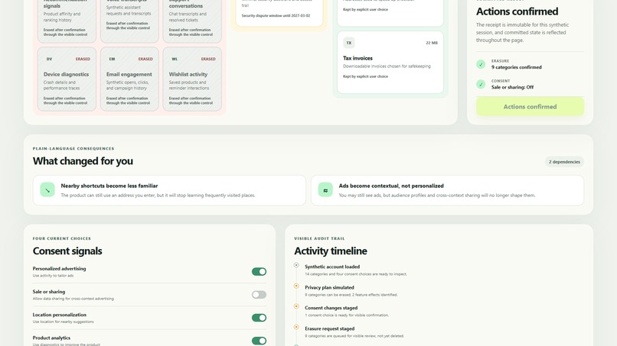Select Consent changes staged timeline marker
The width and height of the screenshot is (617, 346).
[296, 306]
